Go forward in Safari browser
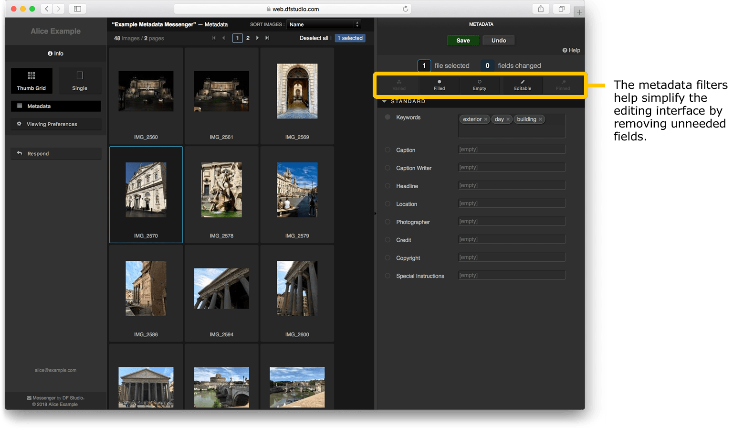The image size is (754, 428). tap(59, 9)
